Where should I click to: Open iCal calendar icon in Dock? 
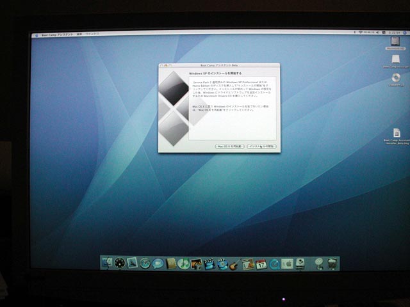tap(261, 263)
